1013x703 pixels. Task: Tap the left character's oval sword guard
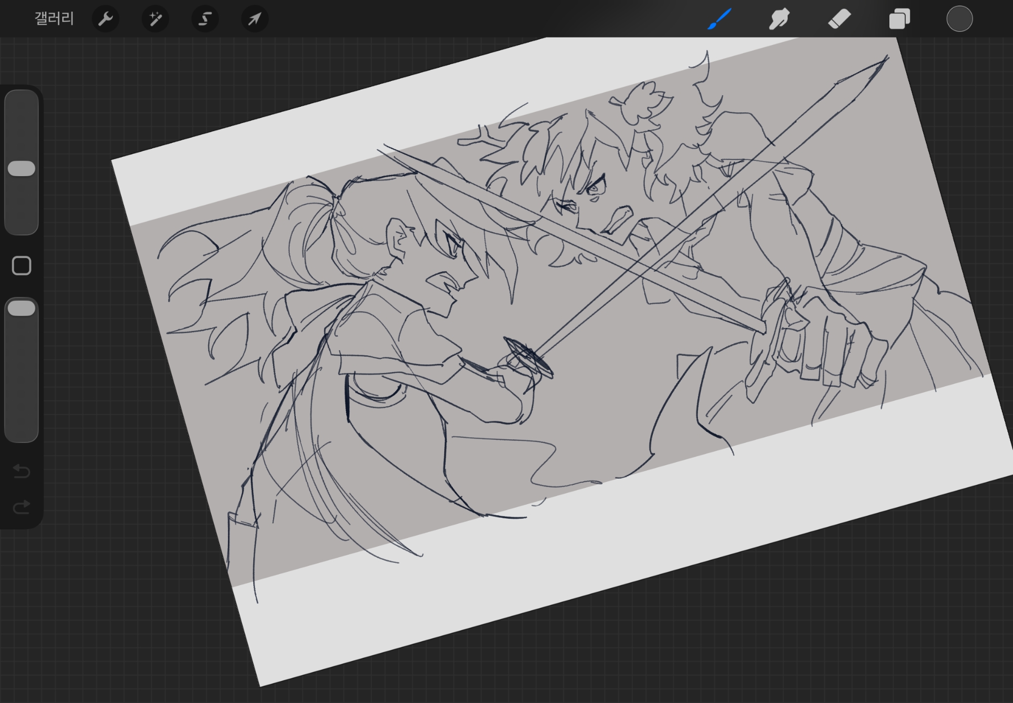pos(528,357)
